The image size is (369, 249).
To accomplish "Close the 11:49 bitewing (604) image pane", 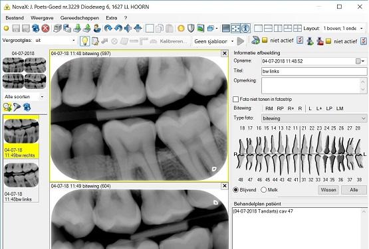I will coord(225,186).
